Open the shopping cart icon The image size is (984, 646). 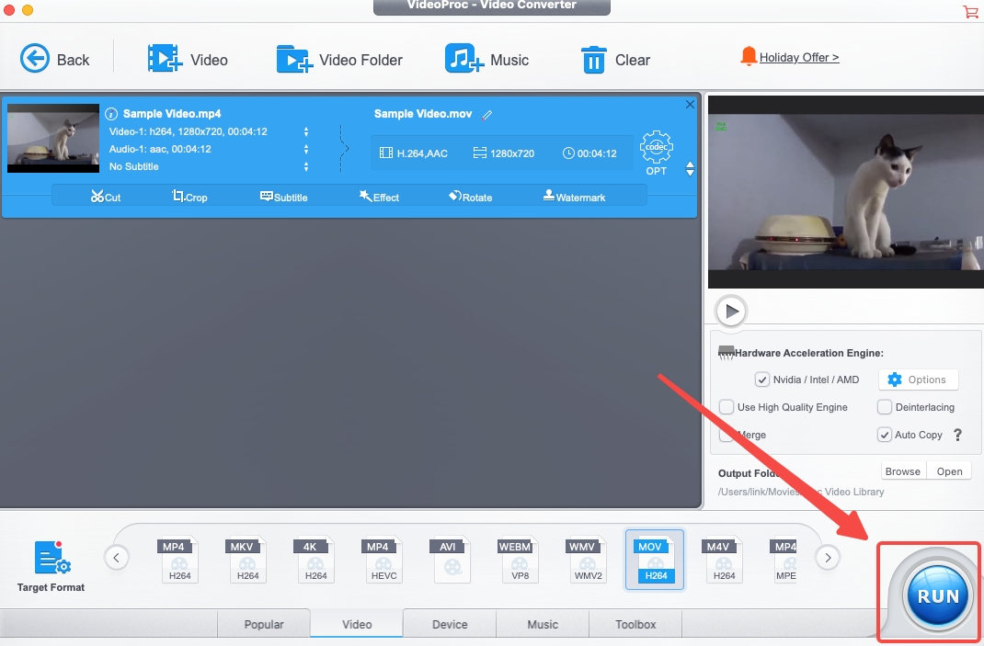(970, 11)
